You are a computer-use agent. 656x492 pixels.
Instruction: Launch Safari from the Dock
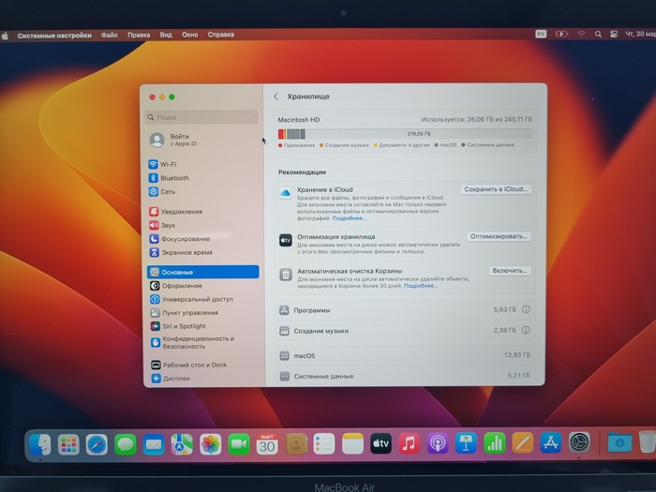click(97, 444)
